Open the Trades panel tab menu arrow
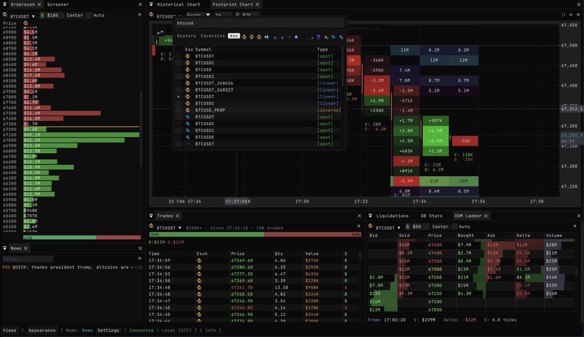This screenshot has height=337, width=584. pos(151,216)
